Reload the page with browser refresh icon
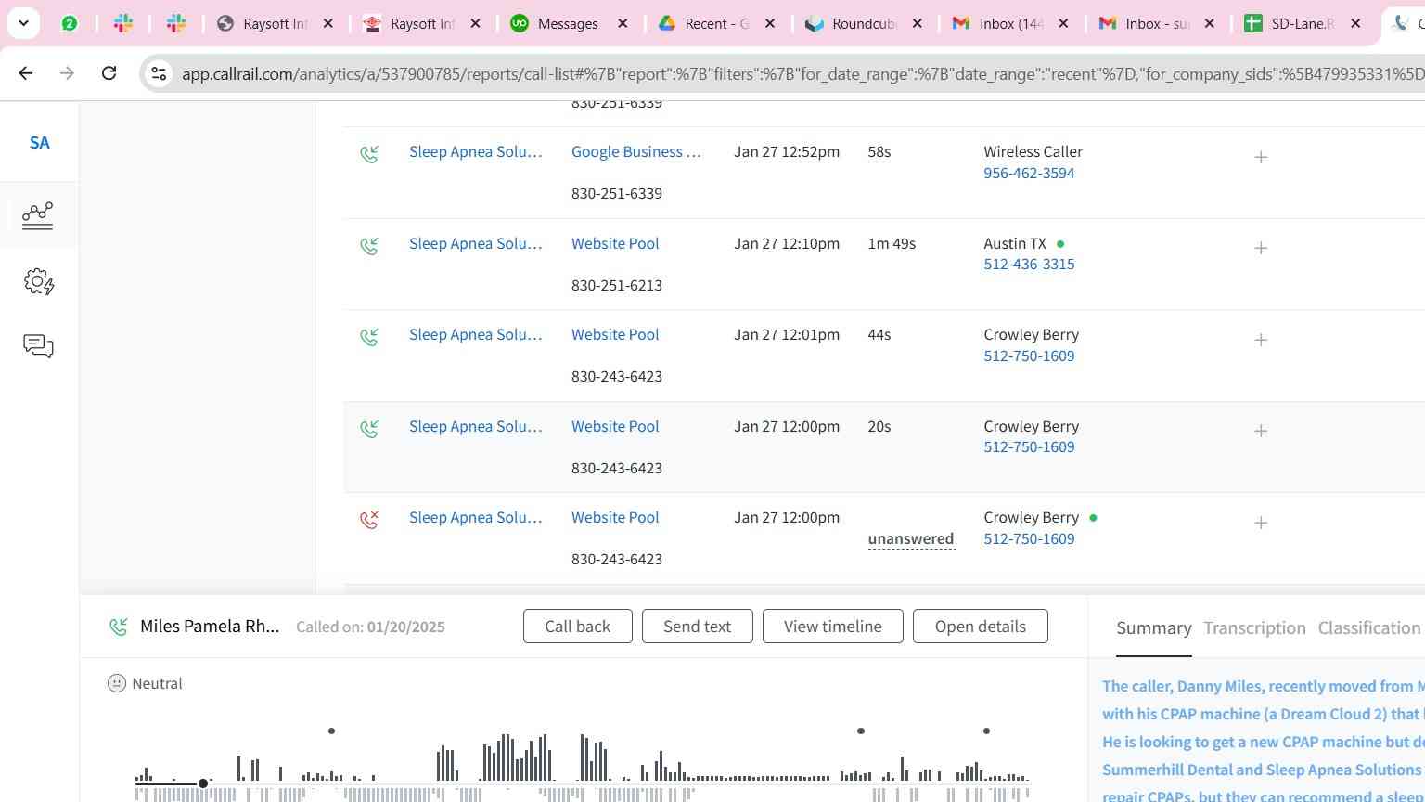 tap(109, 72)
